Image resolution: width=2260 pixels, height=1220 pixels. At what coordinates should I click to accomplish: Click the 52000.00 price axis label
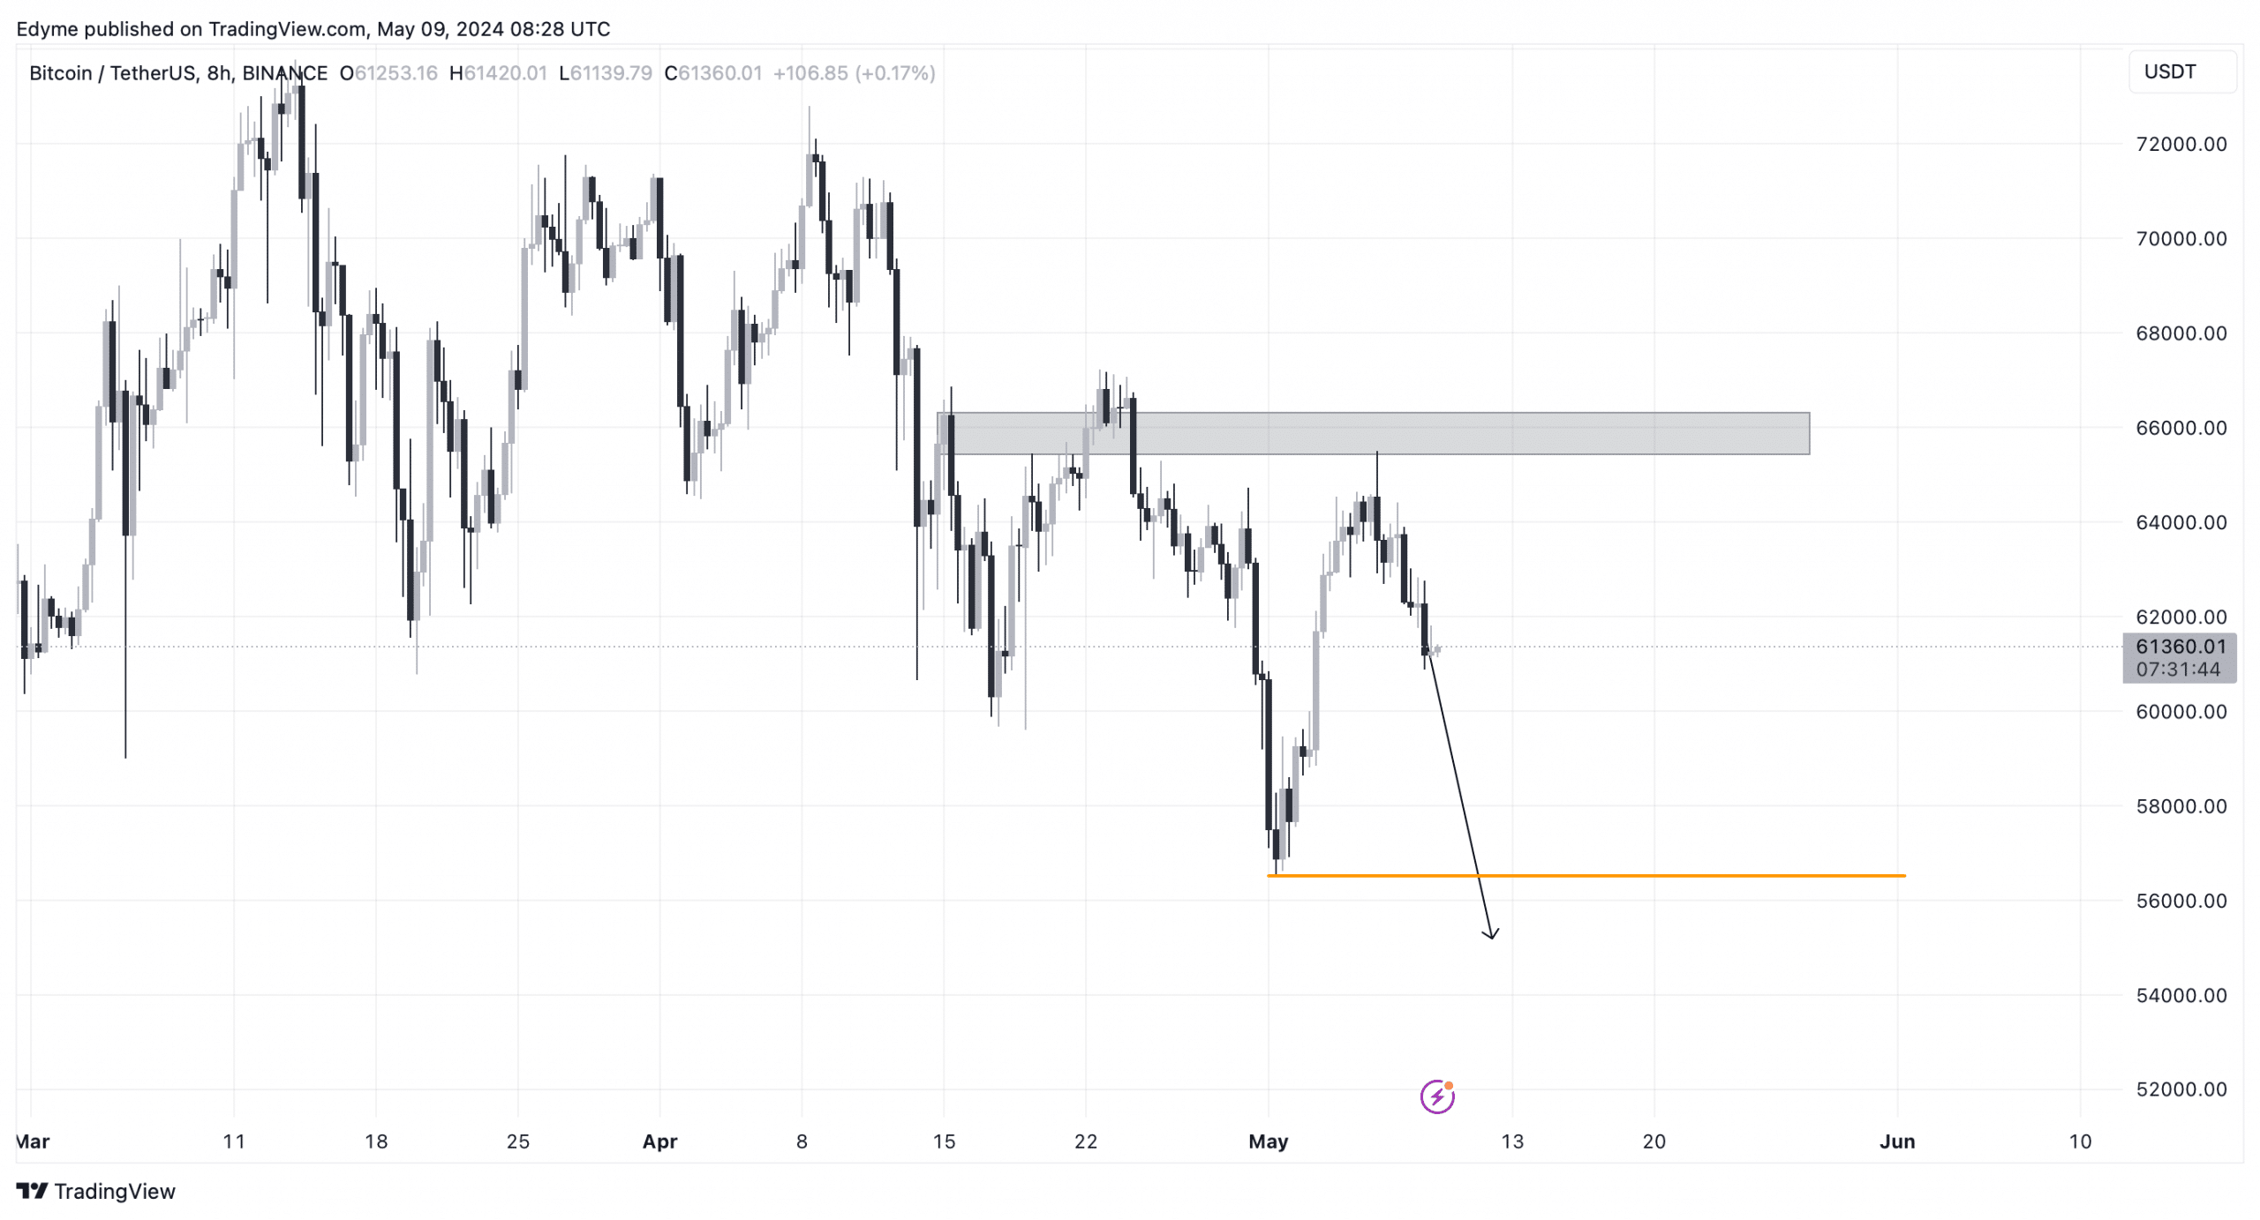pos(2181,1089)
